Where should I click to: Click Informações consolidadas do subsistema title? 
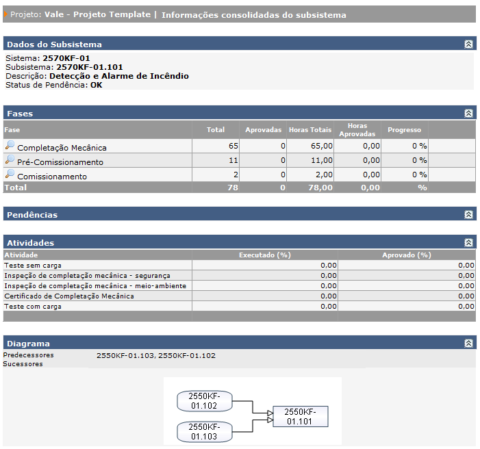tap(254, 15)
